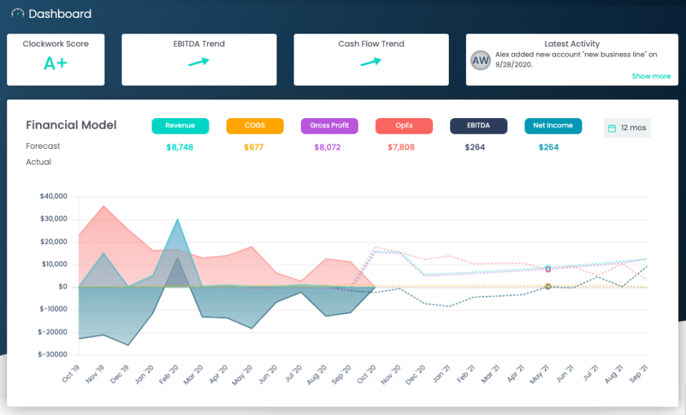Click the Cash Flow Trend arrow icon
Image resolution: width=686 pixels, height=415 pixels.
click(371, 63)
